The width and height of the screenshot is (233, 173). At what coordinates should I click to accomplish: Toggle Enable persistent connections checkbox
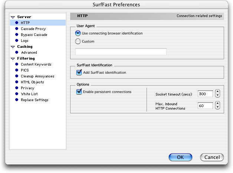click(79, 92)
